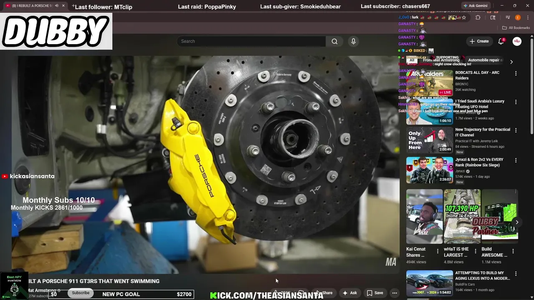Open the Floating UFO Hotel video thumbnail
Viewport: 534px width, 300px height.
pos(429,112)
